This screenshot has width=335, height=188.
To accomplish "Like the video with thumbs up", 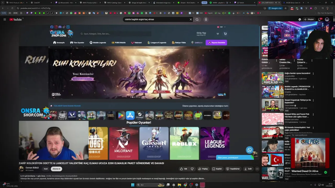I will 183,169.
